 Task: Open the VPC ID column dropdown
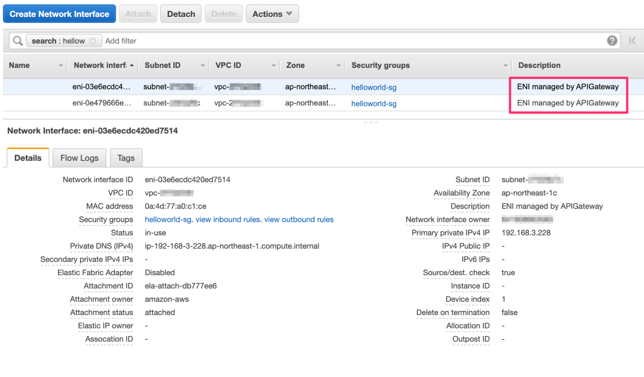(x=274, y=65)
